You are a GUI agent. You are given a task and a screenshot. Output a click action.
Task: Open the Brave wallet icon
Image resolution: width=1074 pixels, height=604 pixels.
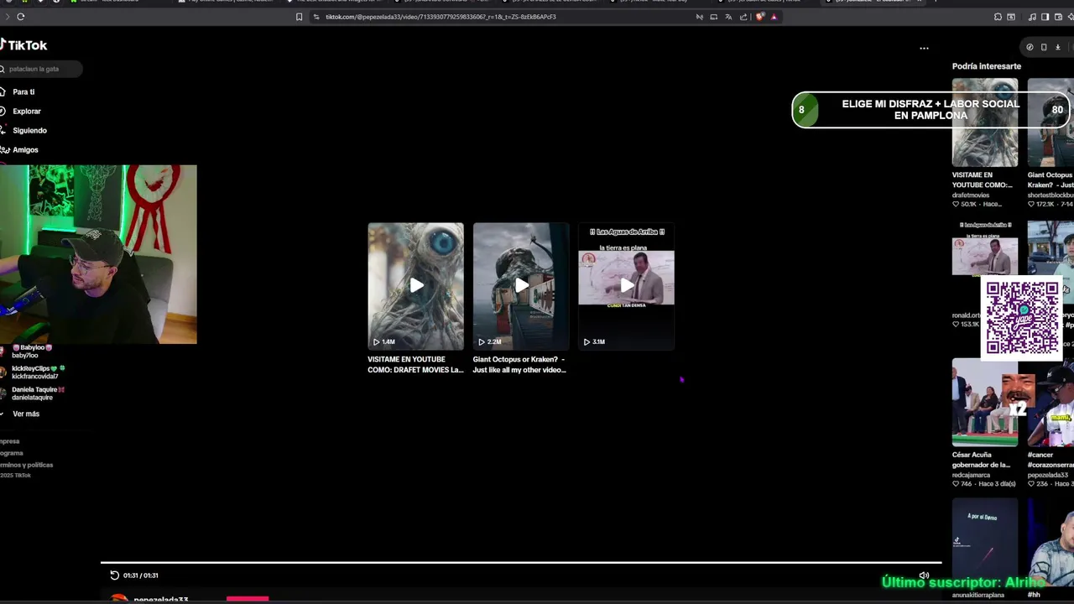[x=1058, y=17]
